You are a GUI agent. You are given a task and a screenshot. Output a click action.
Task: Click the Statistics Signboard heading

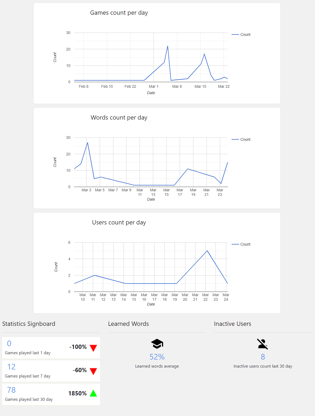coord(29,324)
